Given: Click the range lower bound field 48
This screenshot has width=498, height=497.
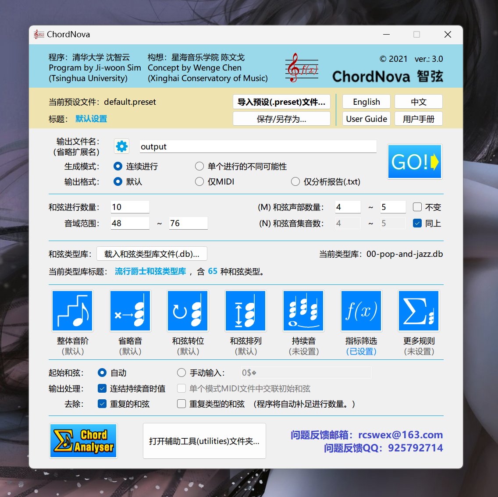Looking at the screenshot, I should [x=130, y=223].
